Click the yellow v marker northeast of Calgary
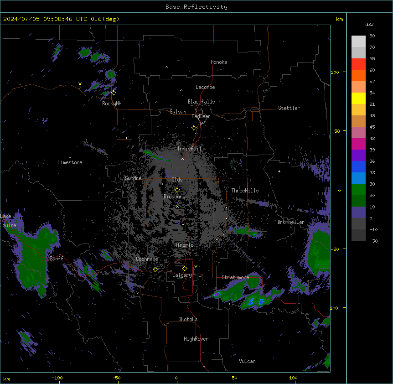This screenshot has width=393, height=384. pos(196,266)
